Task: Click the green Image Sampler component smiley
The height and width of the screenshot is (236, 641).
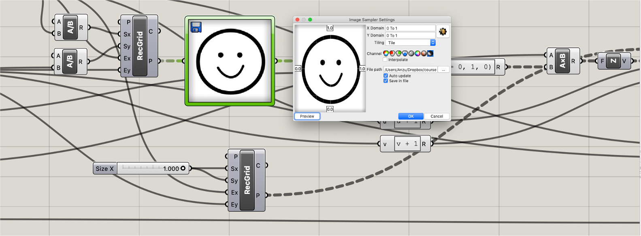Action: pos(230,61)
